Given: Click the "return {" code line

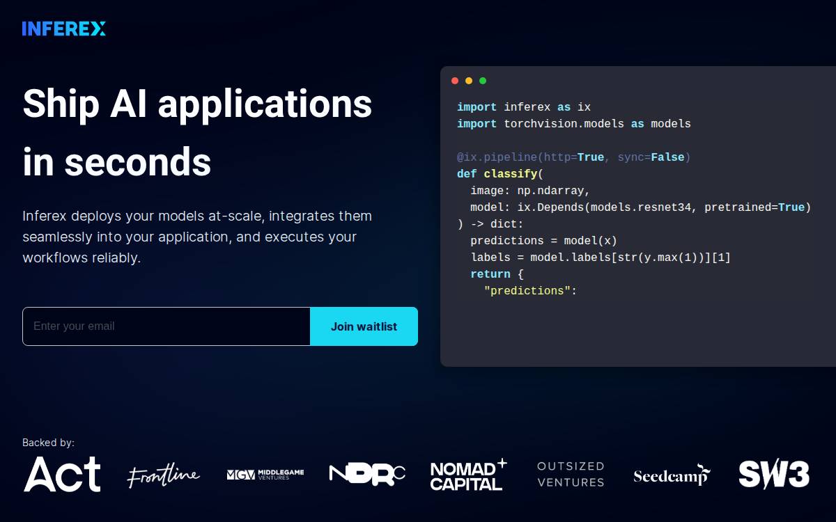Looking at the screenshot, I should coord(497,274).
